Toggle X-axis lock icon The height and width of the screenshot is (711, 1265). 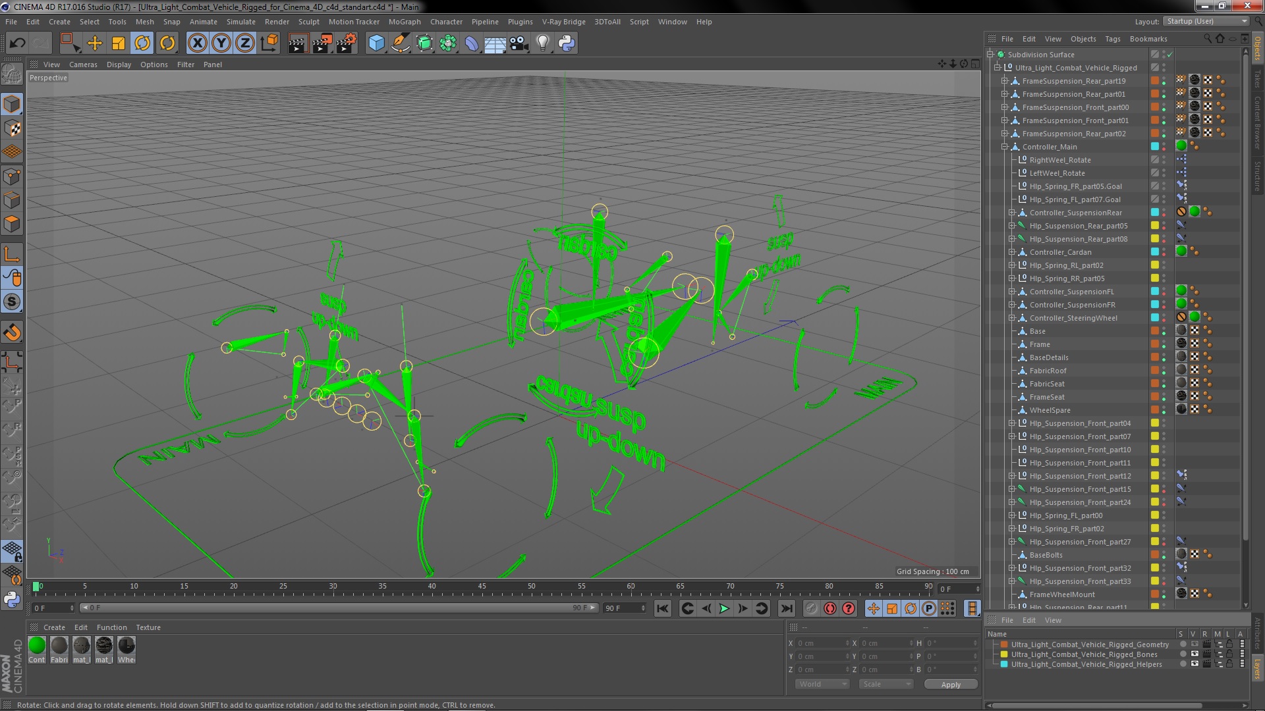point(197,43)
